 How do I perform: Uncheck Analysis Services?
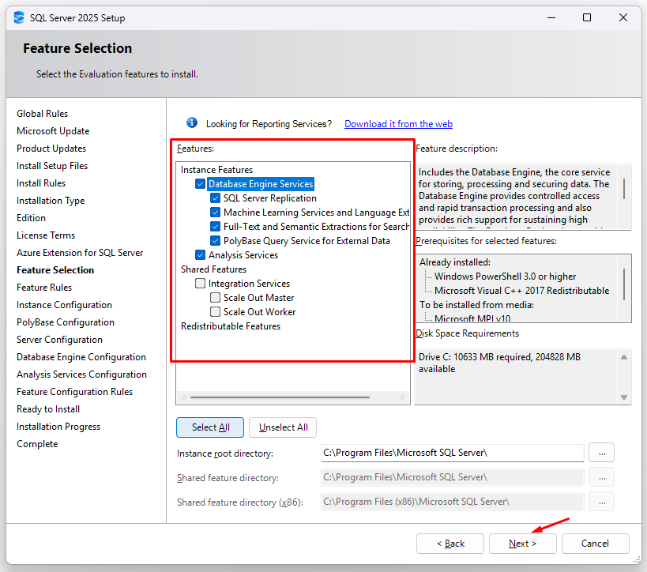point(200,254)
